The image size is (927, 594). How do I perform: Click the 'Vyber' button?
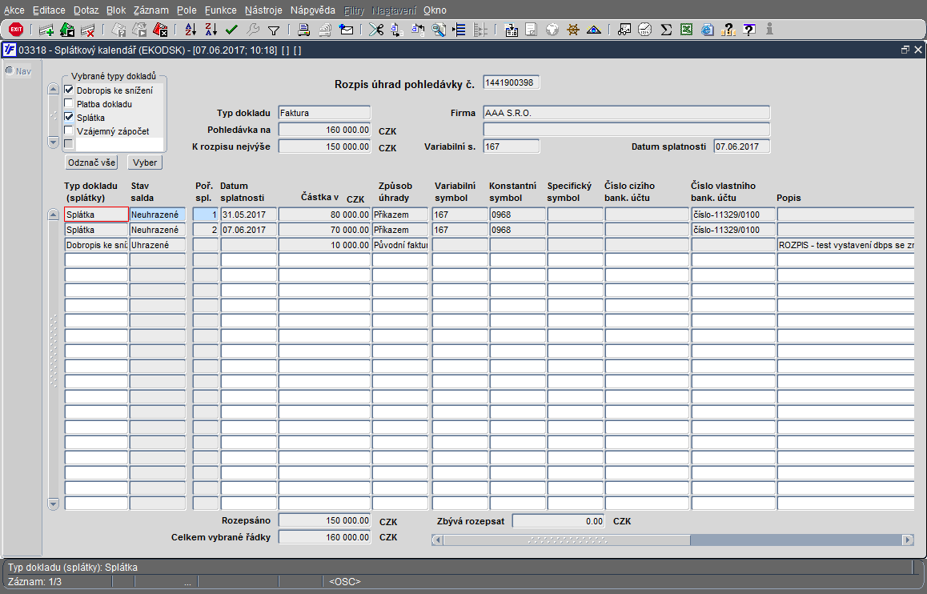pos(145,162)
